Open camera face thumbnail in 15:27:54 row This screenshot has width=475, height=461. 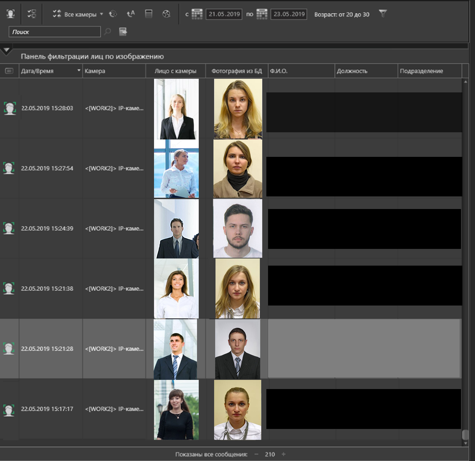(x=176, y=169)
